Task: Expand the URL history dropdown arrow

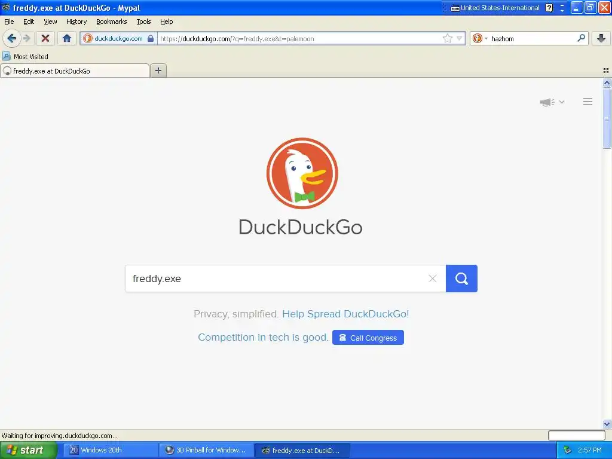Action: (x=460, y=38)
